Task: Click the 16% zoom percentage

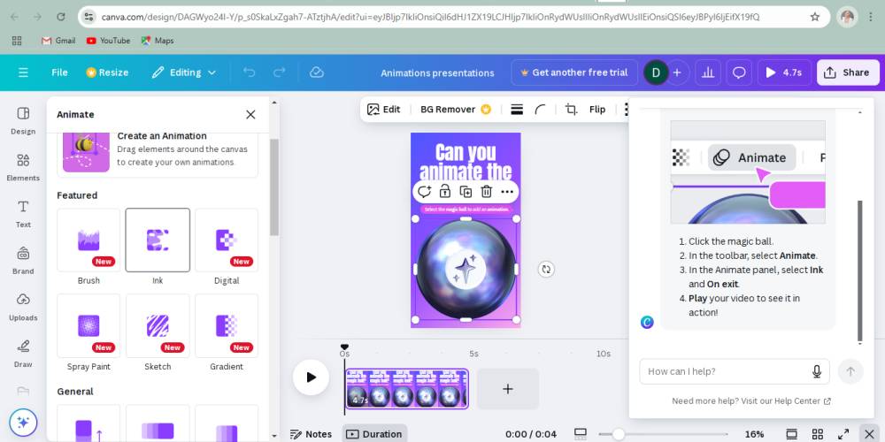Action: pos(754,434)
